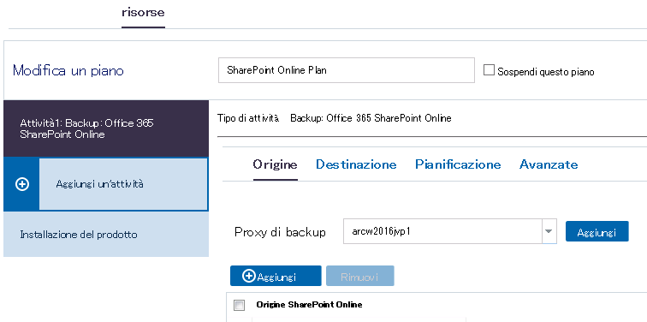Image resolution: width=647 pixels, height=322 pixels.
Task: Open Installazione del prodotto in sidebar
Action: 106,235
